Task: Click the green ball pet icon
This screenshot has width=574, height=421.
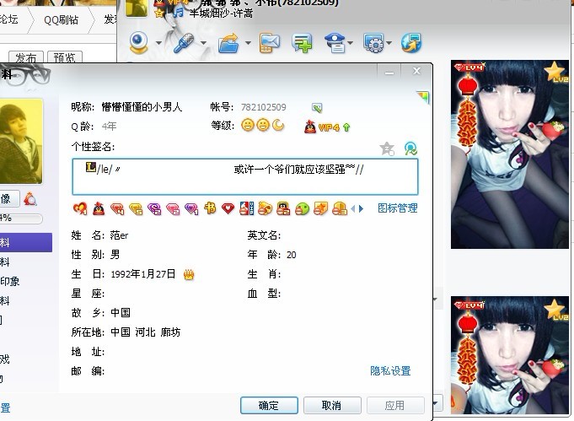Action: pyautogui.click(x=302, y=209)
